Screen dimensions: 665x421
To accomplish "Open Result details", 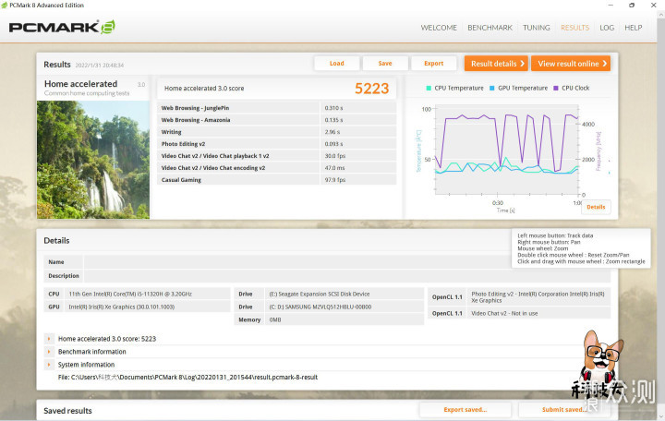I will point(496,64).
